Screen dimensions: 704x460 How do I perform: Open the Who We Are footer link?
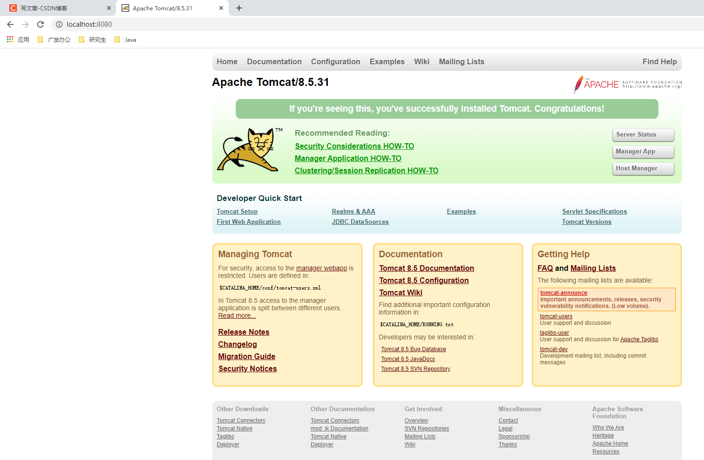[608, 428]
